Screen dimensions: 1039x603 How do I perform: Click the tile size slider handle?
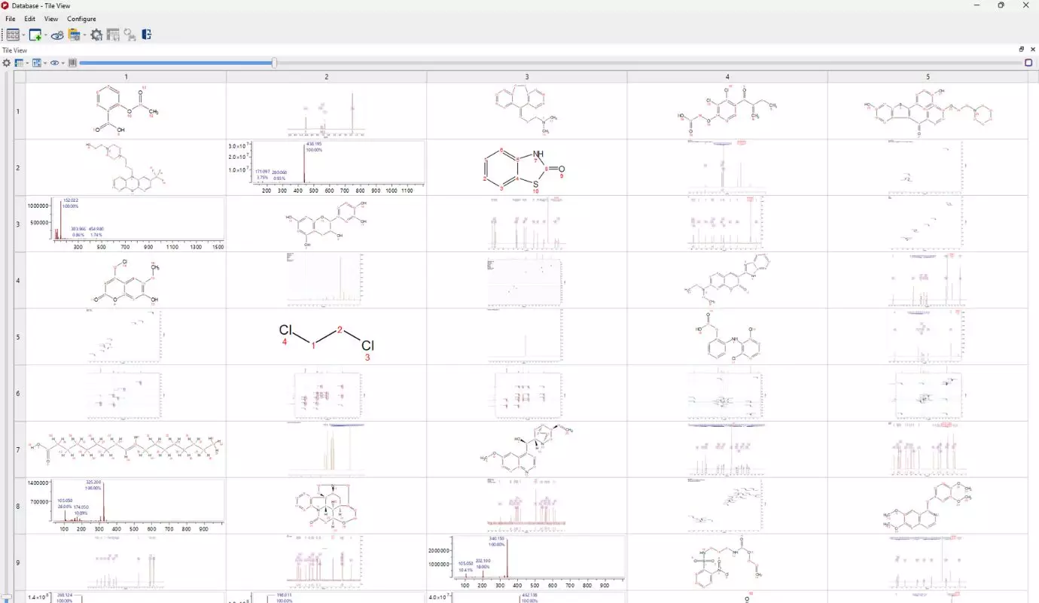pos(274,63)
